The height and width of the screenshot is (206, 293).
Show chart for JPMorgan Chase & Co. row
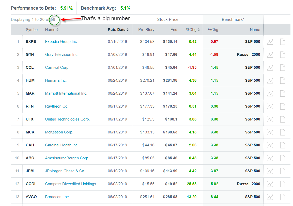[x=270, y=171]
